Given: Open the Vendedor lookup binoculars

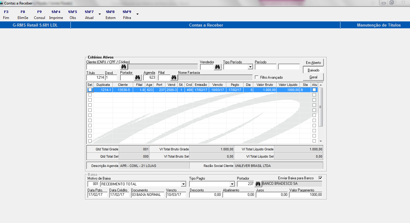Looking at the screenshot, I should coord(218,67).
